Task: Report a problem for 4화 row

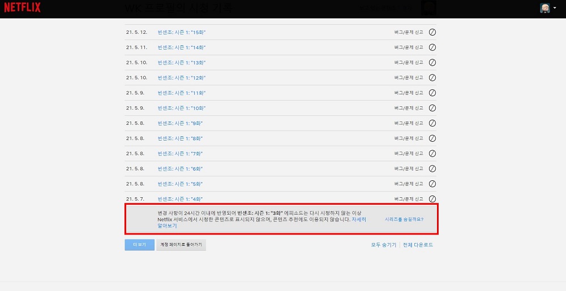Action: pos(409,199)
